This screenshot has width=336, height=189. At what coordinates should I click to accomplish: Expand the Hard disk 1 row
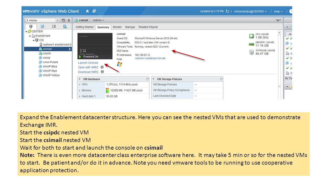tap(80, 96)
